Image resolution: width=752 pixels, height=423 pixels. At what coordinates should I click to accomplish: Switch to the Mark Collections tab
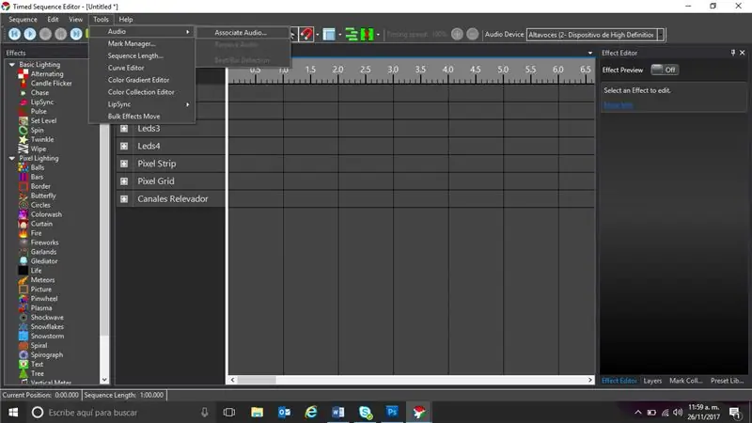coord(685,381)
